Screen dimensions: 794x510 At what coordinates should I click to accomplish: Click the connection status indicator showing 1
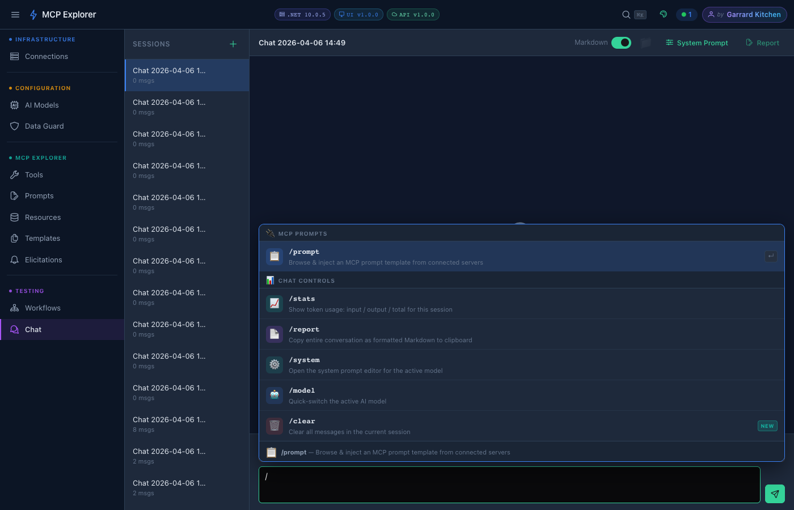(687, 14)
